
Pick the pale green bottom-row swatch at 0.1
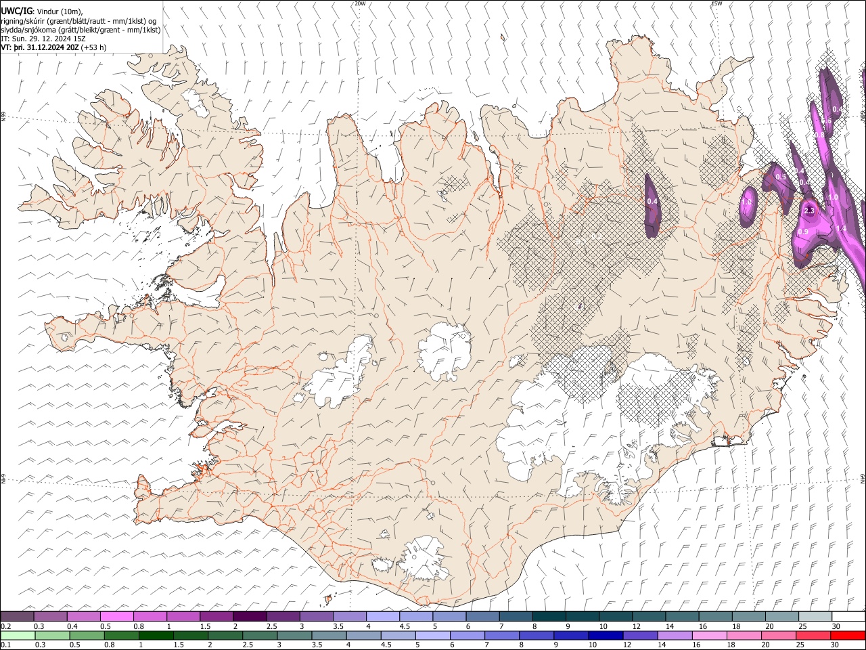pos(18,635)
